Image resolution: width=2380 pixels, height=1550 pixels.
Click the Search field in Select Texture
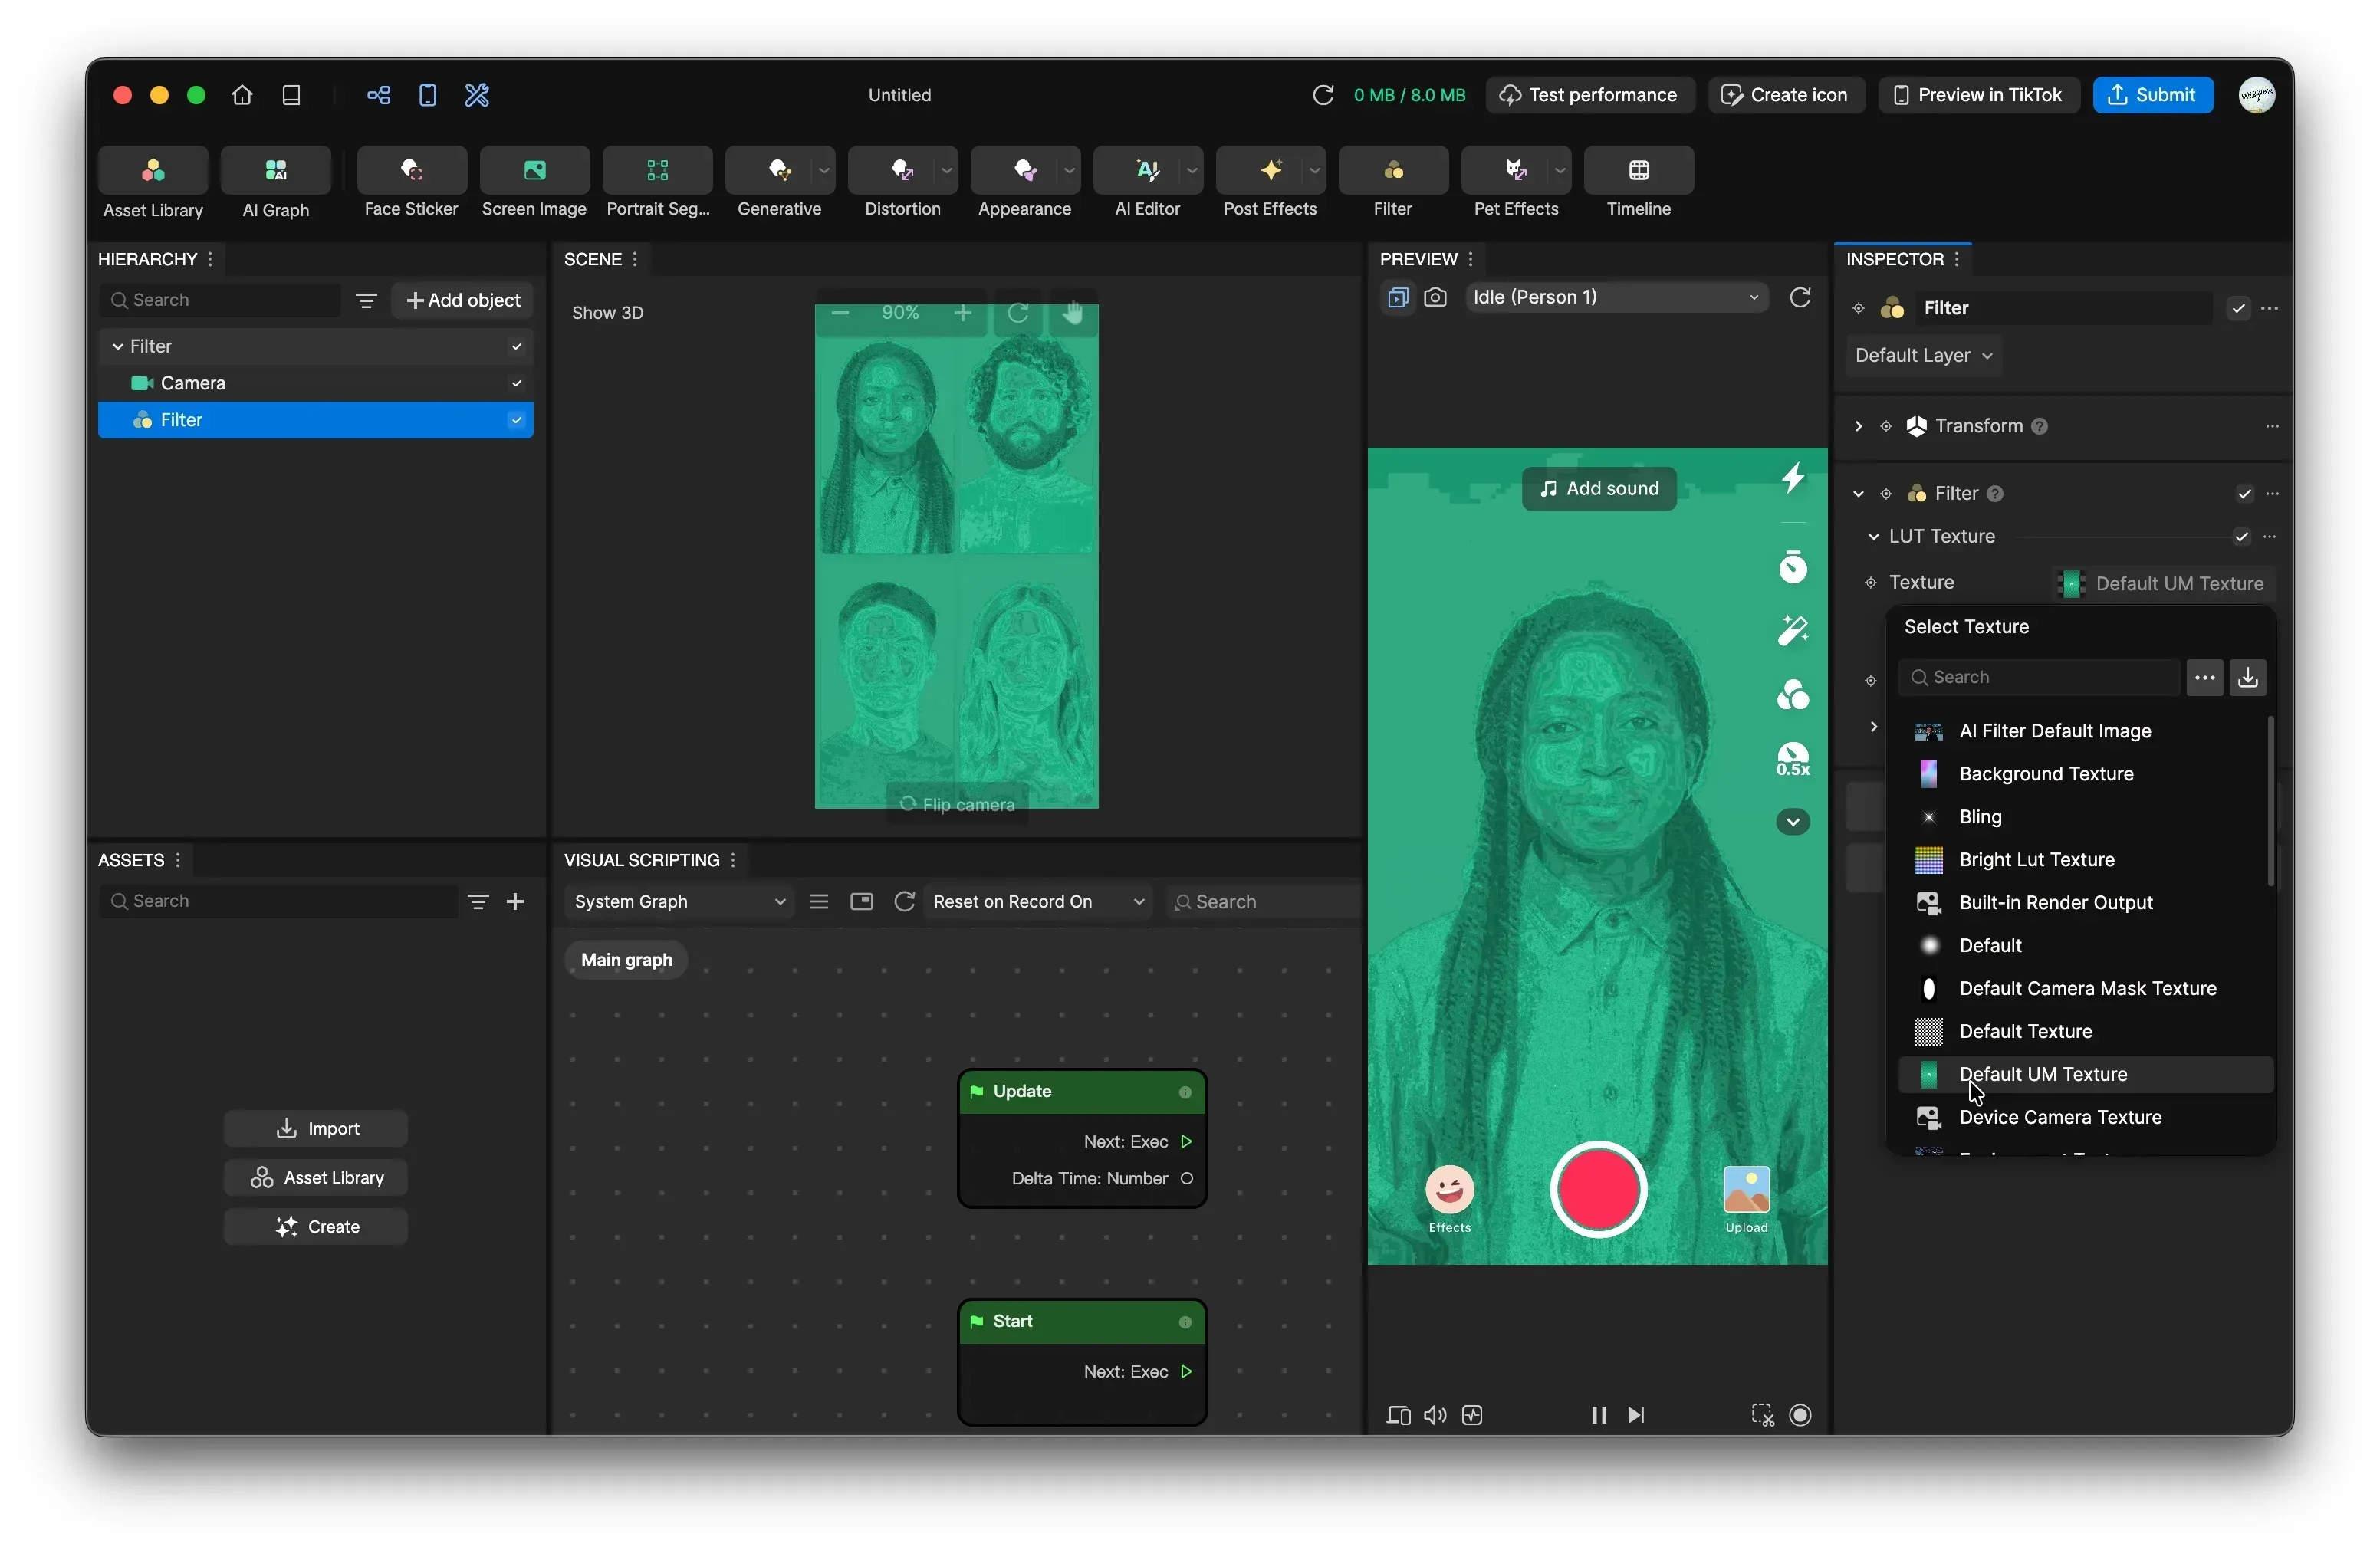click(2039, 677)
